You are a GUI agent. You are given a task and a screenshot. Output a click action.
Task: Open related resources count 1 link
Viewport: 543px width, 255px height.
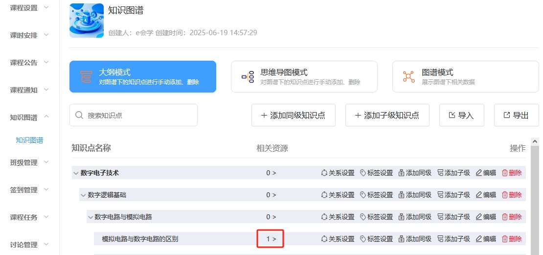[271, 239]
